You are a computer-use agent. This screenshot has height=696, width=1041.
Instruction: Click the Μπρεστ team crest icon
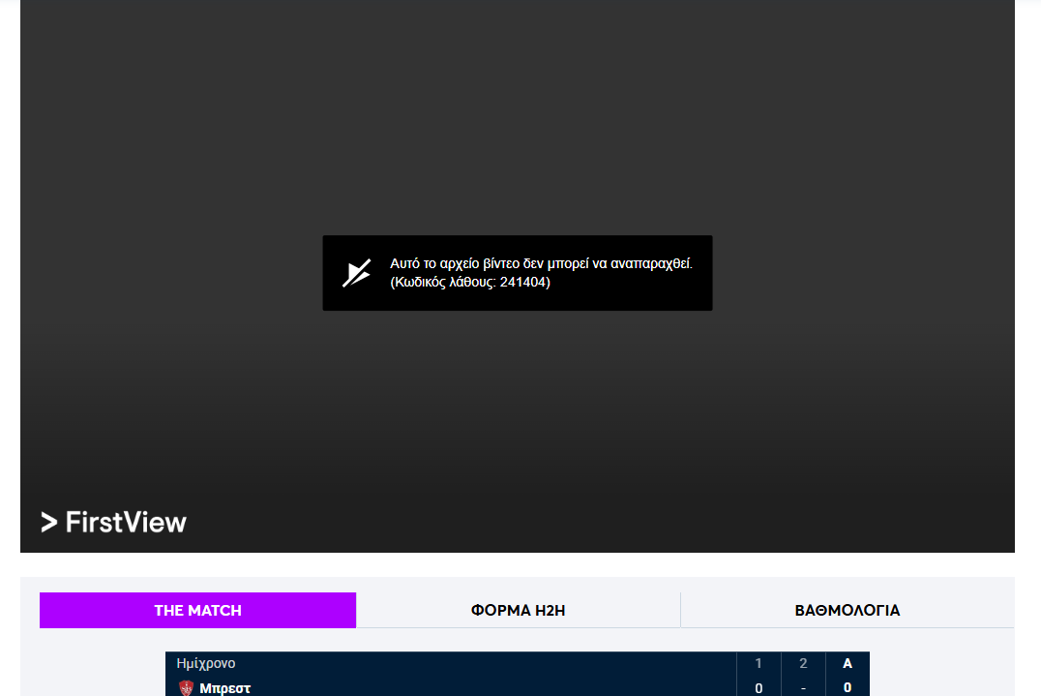[187, 688]
